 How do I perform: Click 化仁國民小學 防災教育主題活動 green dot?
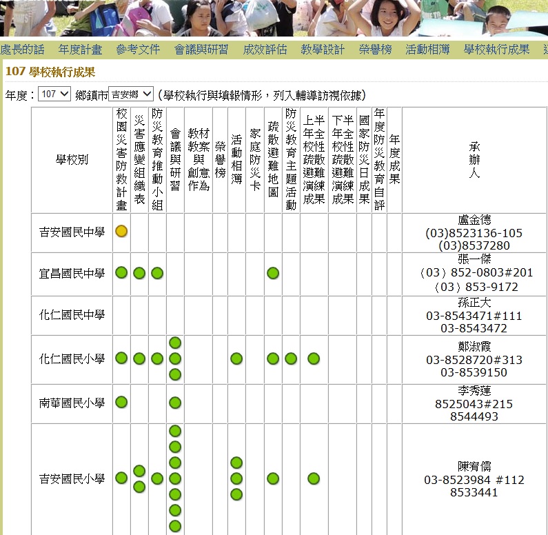point(291,359)
